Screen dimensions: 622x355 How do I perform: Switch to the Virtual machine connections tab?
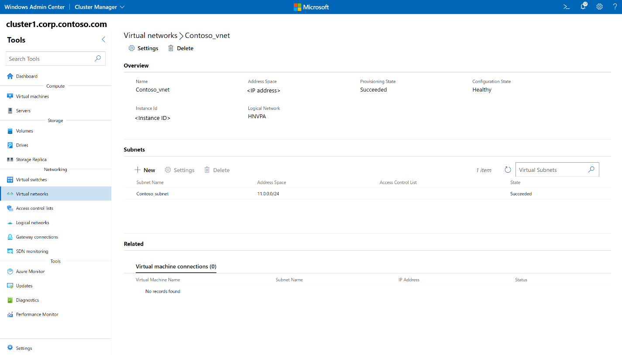point(176,266)
